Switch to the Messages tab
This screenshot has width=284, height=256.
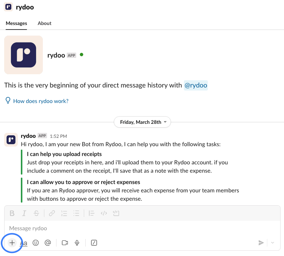coord(16,23)
